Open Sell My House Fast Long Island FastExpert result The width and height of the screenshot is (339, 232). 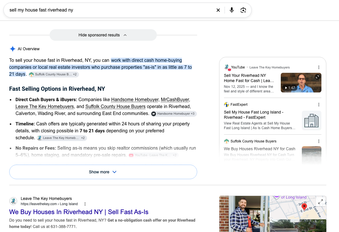(254, 115)
